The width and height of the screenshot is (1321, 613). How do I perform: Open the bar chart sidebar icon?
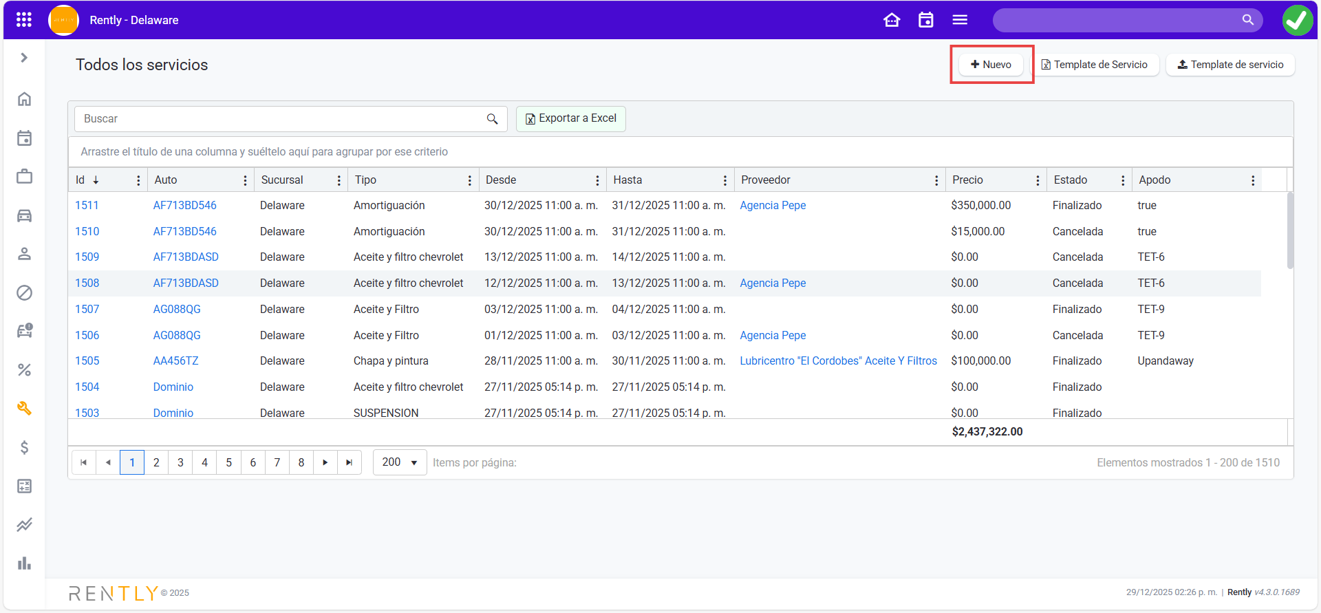(x=24, y=563)
